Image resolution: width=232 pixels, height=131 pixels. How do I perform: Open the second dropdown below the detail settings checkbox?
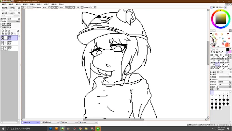click(x=230, y=84)
